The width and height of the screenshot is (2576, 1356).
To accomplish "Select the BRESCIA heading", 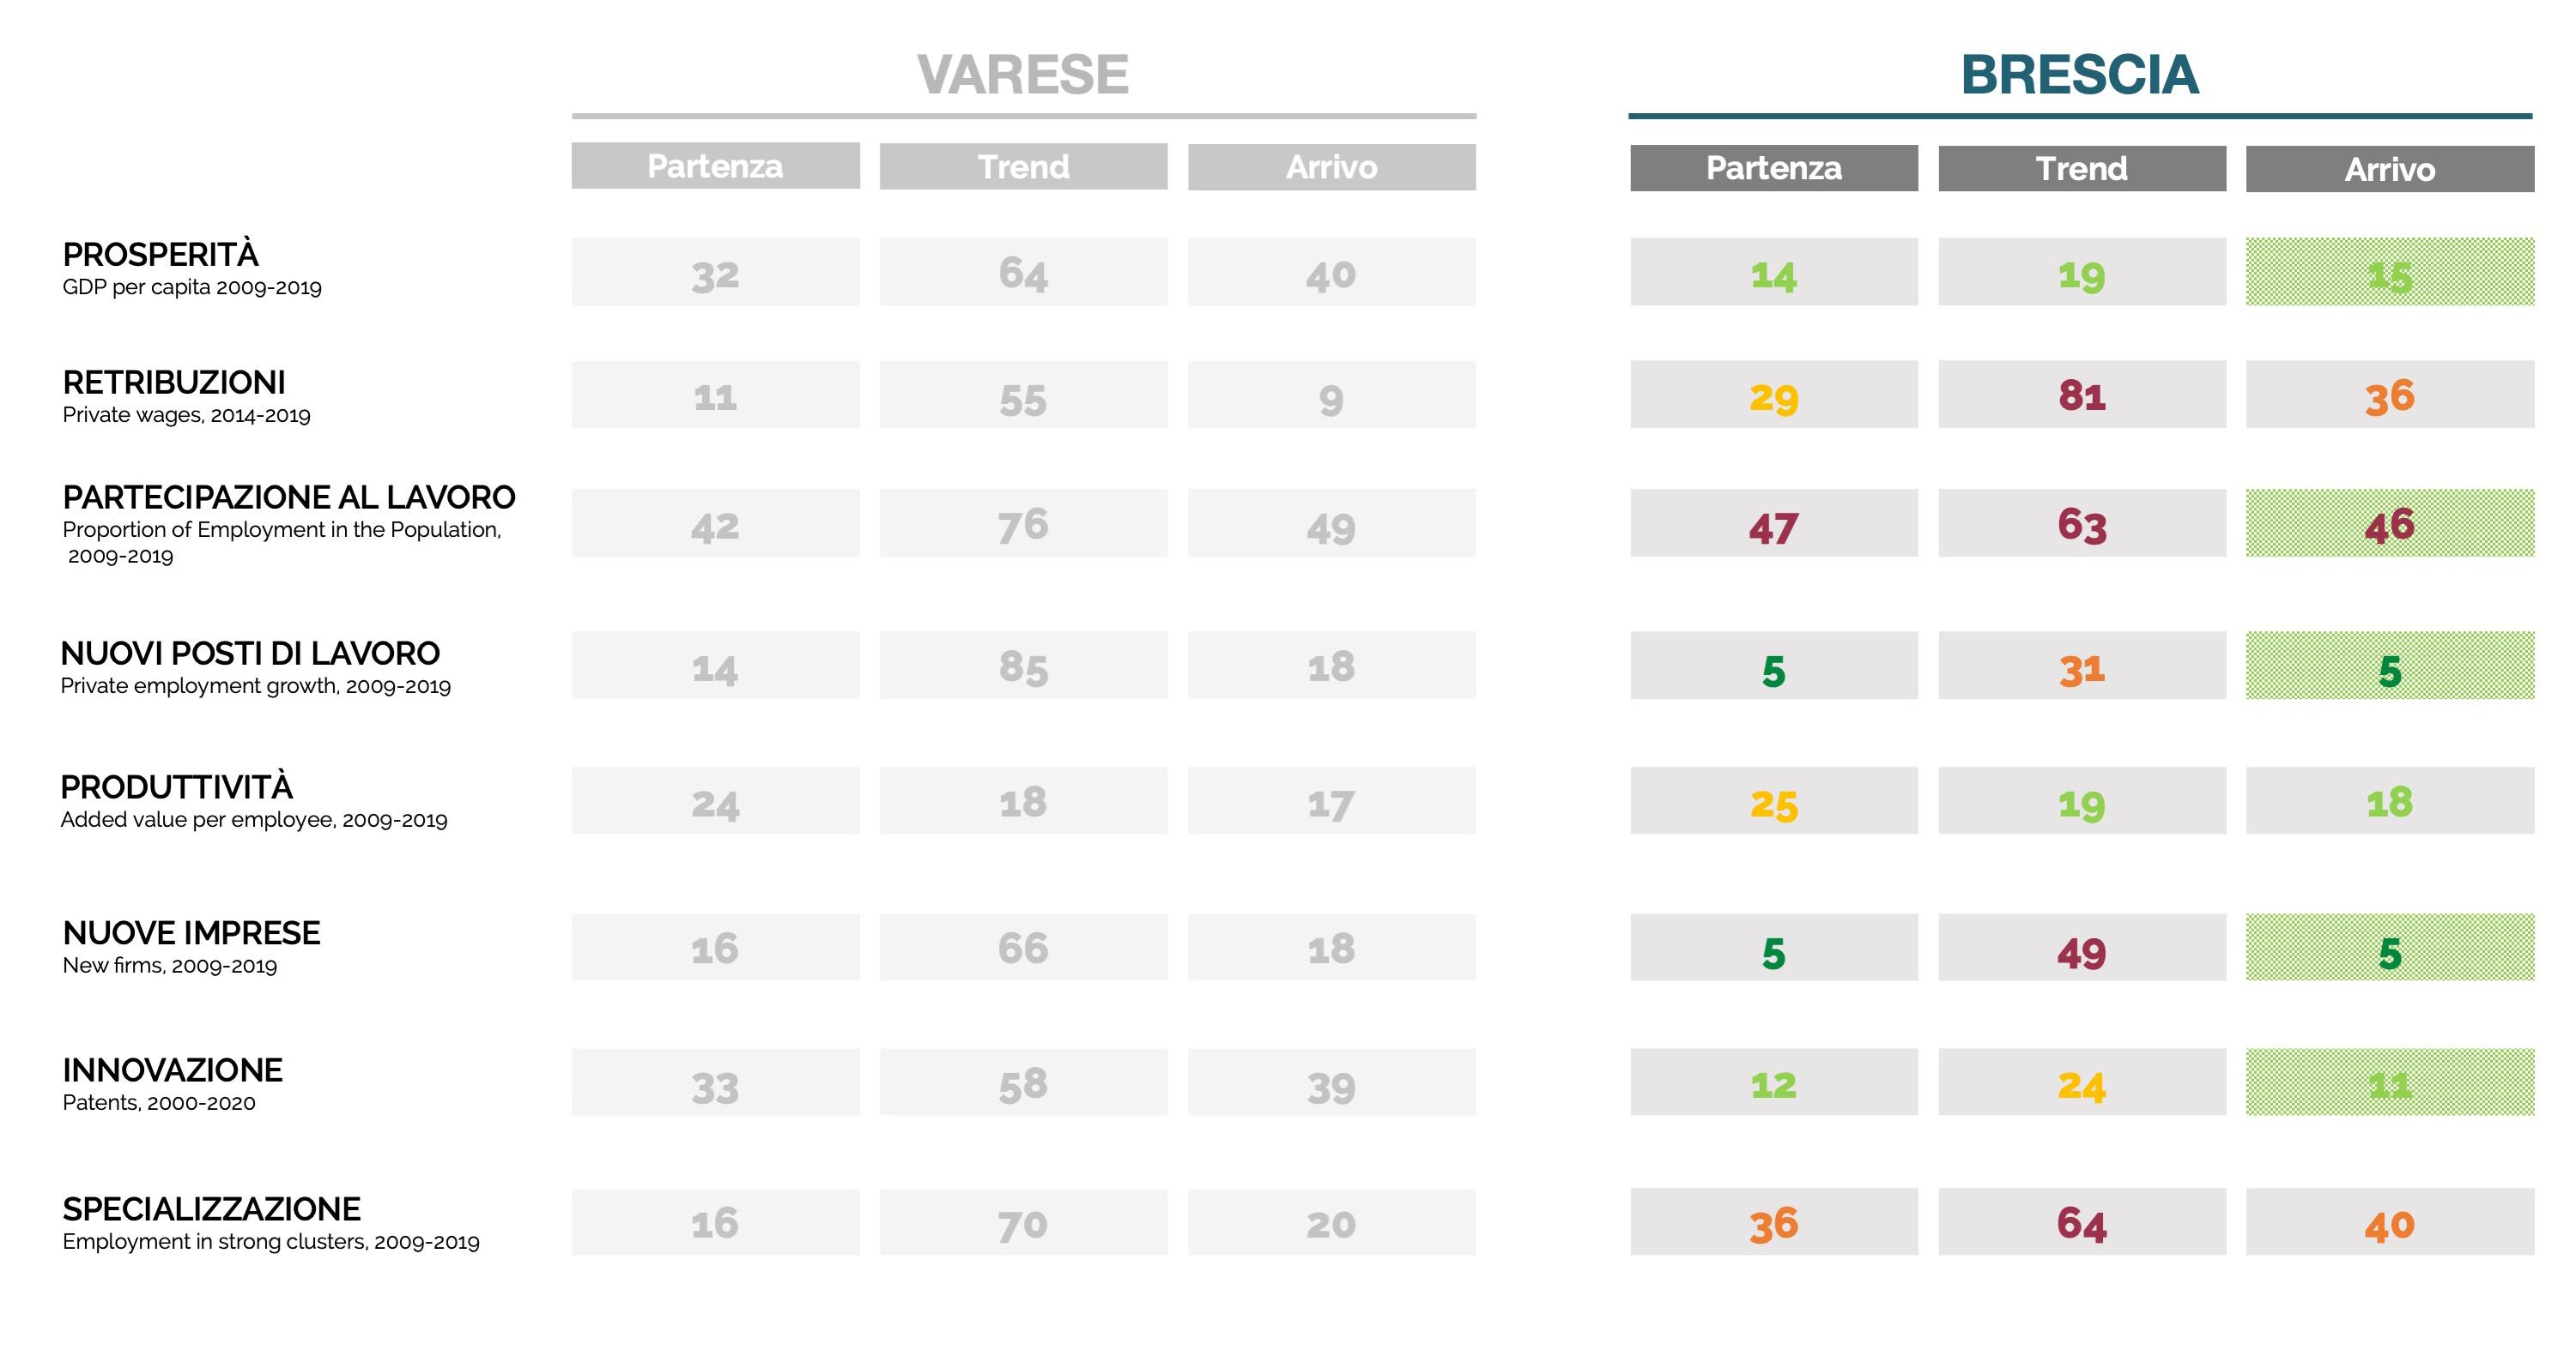I will coord(2079,75).
